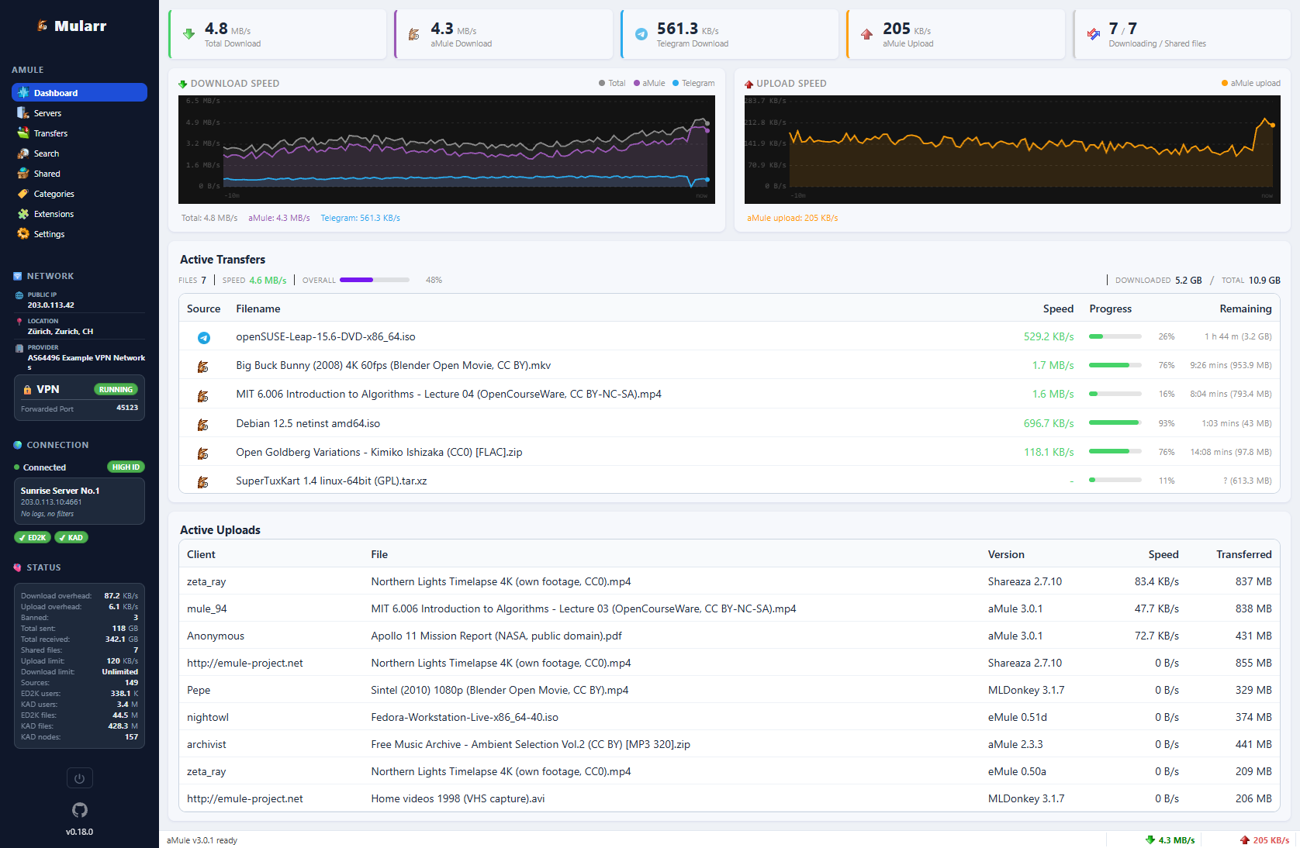Click the Downloading / Shared files icon
The height and width of the screenshot is (848, 1300).
[x=1093, y=34]
